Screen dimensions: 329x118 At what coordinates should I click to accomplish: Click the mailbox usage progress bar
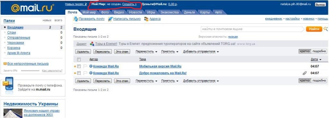[x=30, y=71]
